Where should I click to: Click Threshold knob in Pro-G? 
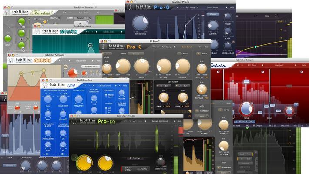tap(140, 23)
